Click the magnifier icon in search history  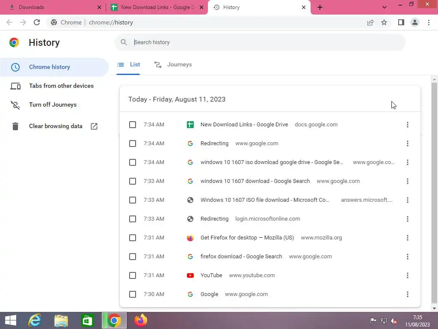coord(124,42)
